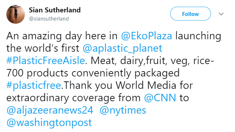The width and height of the screenshot is (235, 132).
Task: Click the Follow button
Action: tap(190, 14)
